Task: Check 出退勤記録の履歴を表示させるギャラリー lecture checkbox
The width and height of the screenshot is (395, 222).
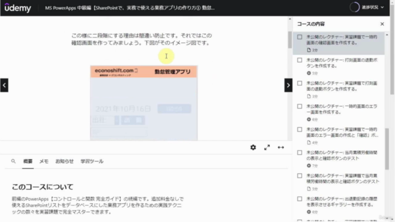Action: tap(299, 199)
